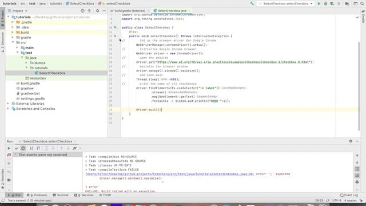Click the locate file target icon in Project panel
This screenshot has height=206, width=366.
click(x=82, y=11)
